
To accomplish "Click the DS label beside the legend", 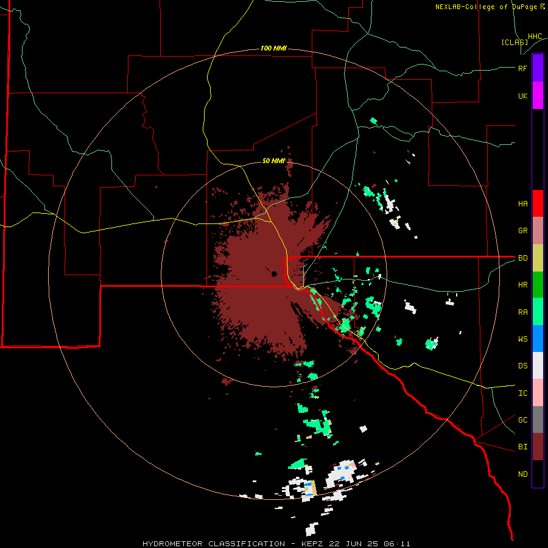I will 522,366.
